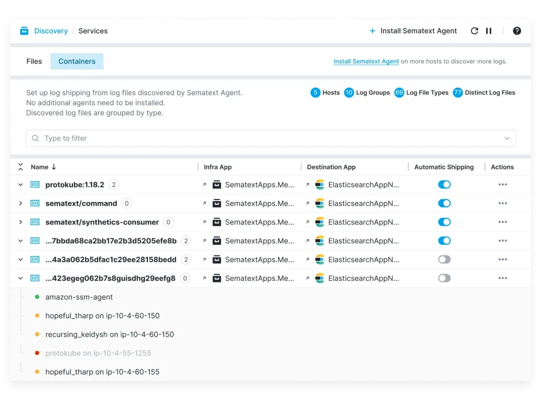
Task: Switch to the Files tab
Action: [34, 61]
